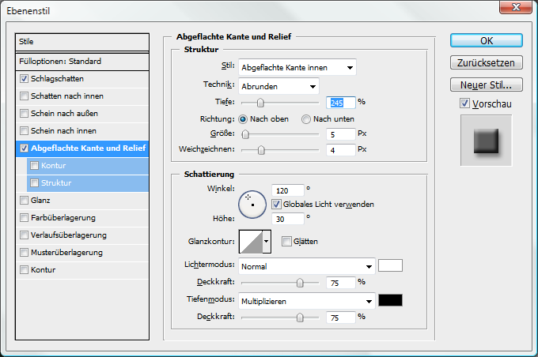Screen dimensions: 538x357
Task: Click the Neuer Stil... button
Action: 487,85
